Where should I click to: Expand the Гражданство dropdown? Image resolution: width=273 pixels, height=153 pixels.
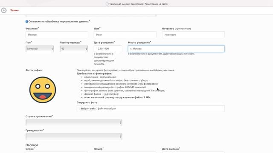(74, 136)
